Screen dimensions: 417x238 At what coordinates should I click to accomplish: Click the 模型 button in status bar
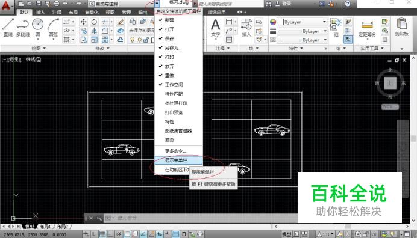(286, 234)
